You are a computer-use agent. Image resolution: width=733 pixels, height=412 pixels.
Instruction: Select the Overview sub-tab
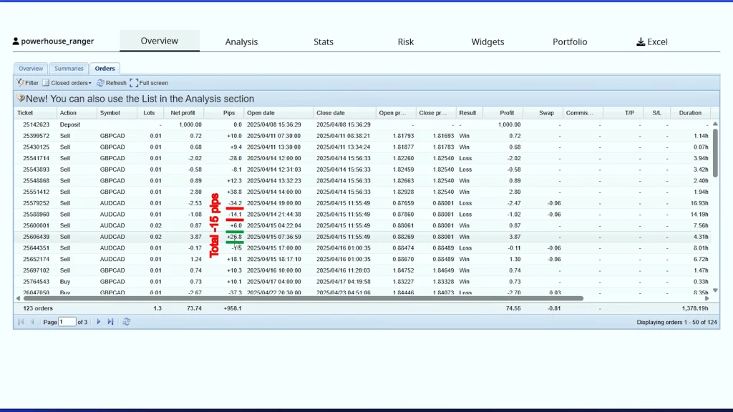pos(31,69)
